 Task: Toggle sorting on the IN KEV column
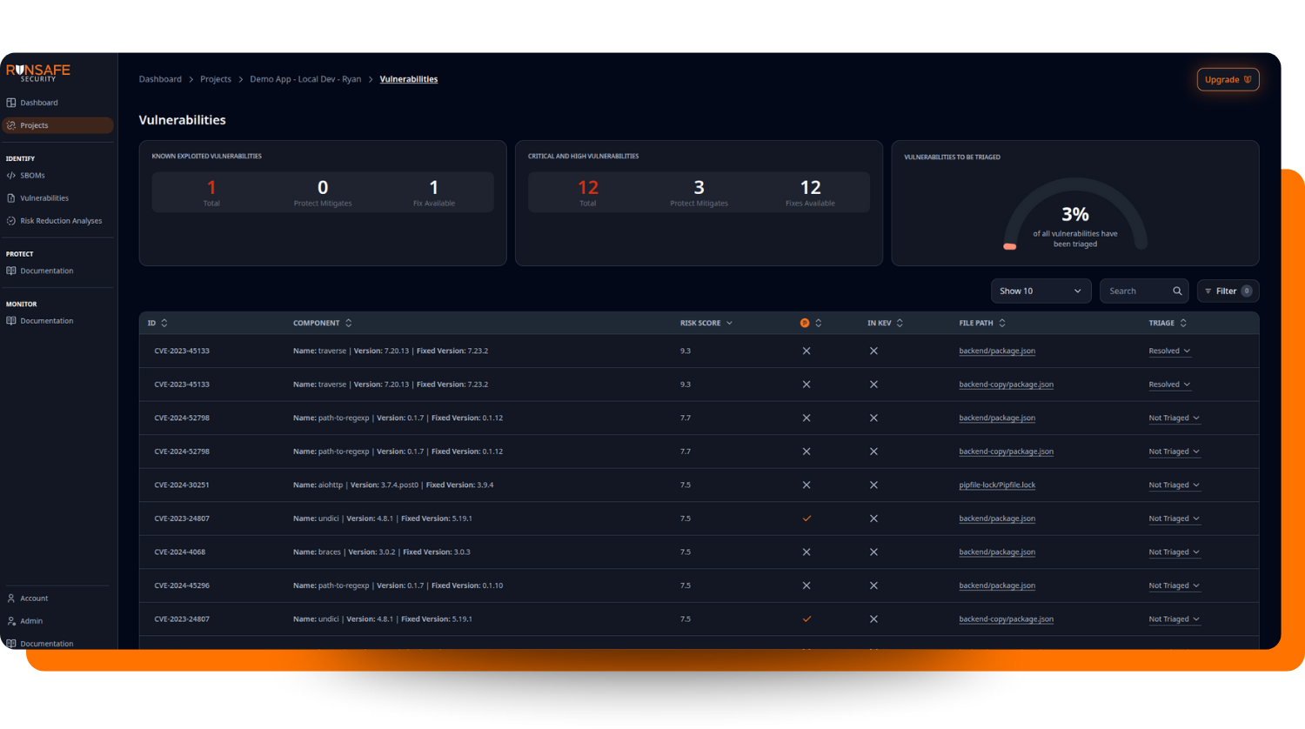pyautogui.click(x=898, y=323)
